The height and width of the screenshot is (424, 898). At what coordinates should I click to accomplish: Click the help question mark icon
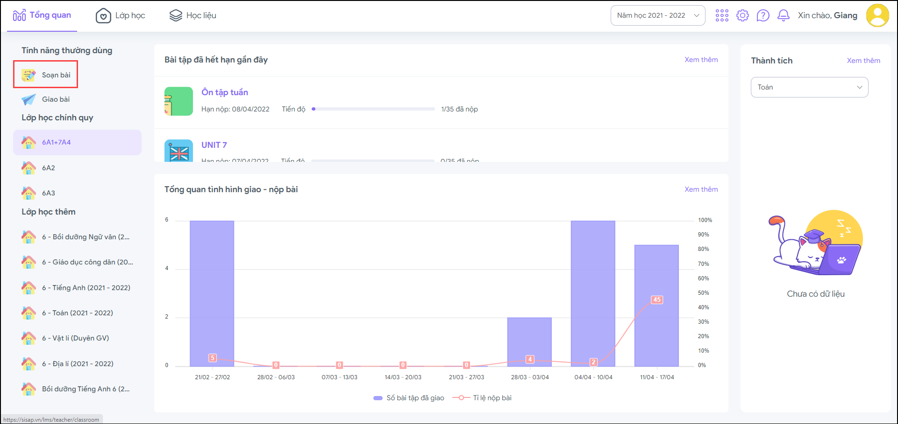[763, 15]
